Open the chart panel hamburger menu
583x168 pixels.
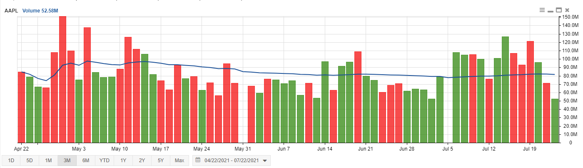(542, 10)
